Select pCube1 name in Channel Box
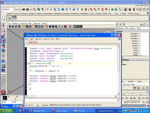The image size is (150, 113). 119,31
